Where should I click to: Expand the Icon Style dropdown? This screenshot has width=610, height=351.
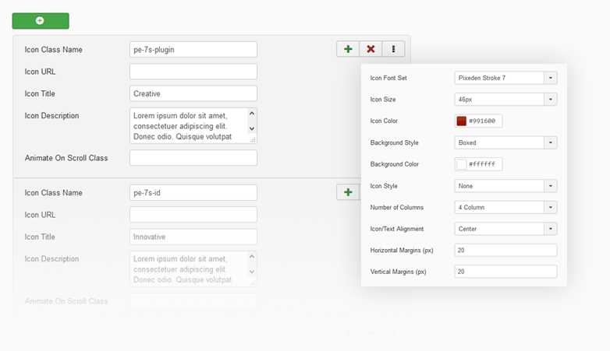(x=505, y=186)
